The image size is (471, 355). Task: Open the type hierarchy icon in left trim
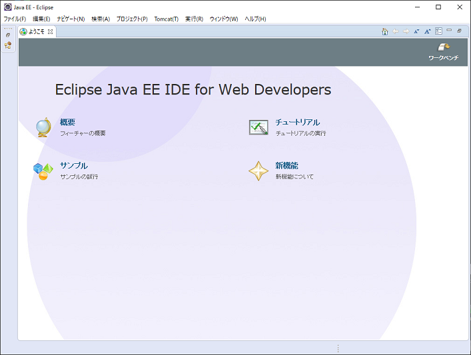point(8,45)
